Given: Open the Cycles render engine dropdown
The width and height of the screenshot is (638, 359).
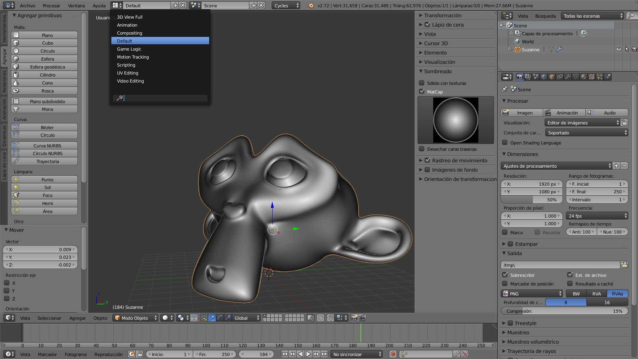Looking at the screenshot, I should (x=286, y=5).
